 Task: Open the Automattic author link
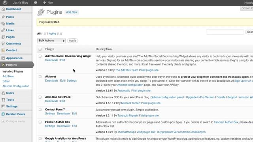tap(124, 91)
